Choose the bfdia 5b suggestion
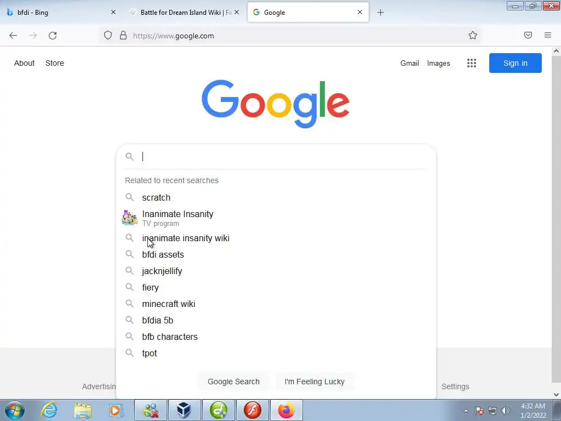 pyautogui.click(x=276, y=320)
